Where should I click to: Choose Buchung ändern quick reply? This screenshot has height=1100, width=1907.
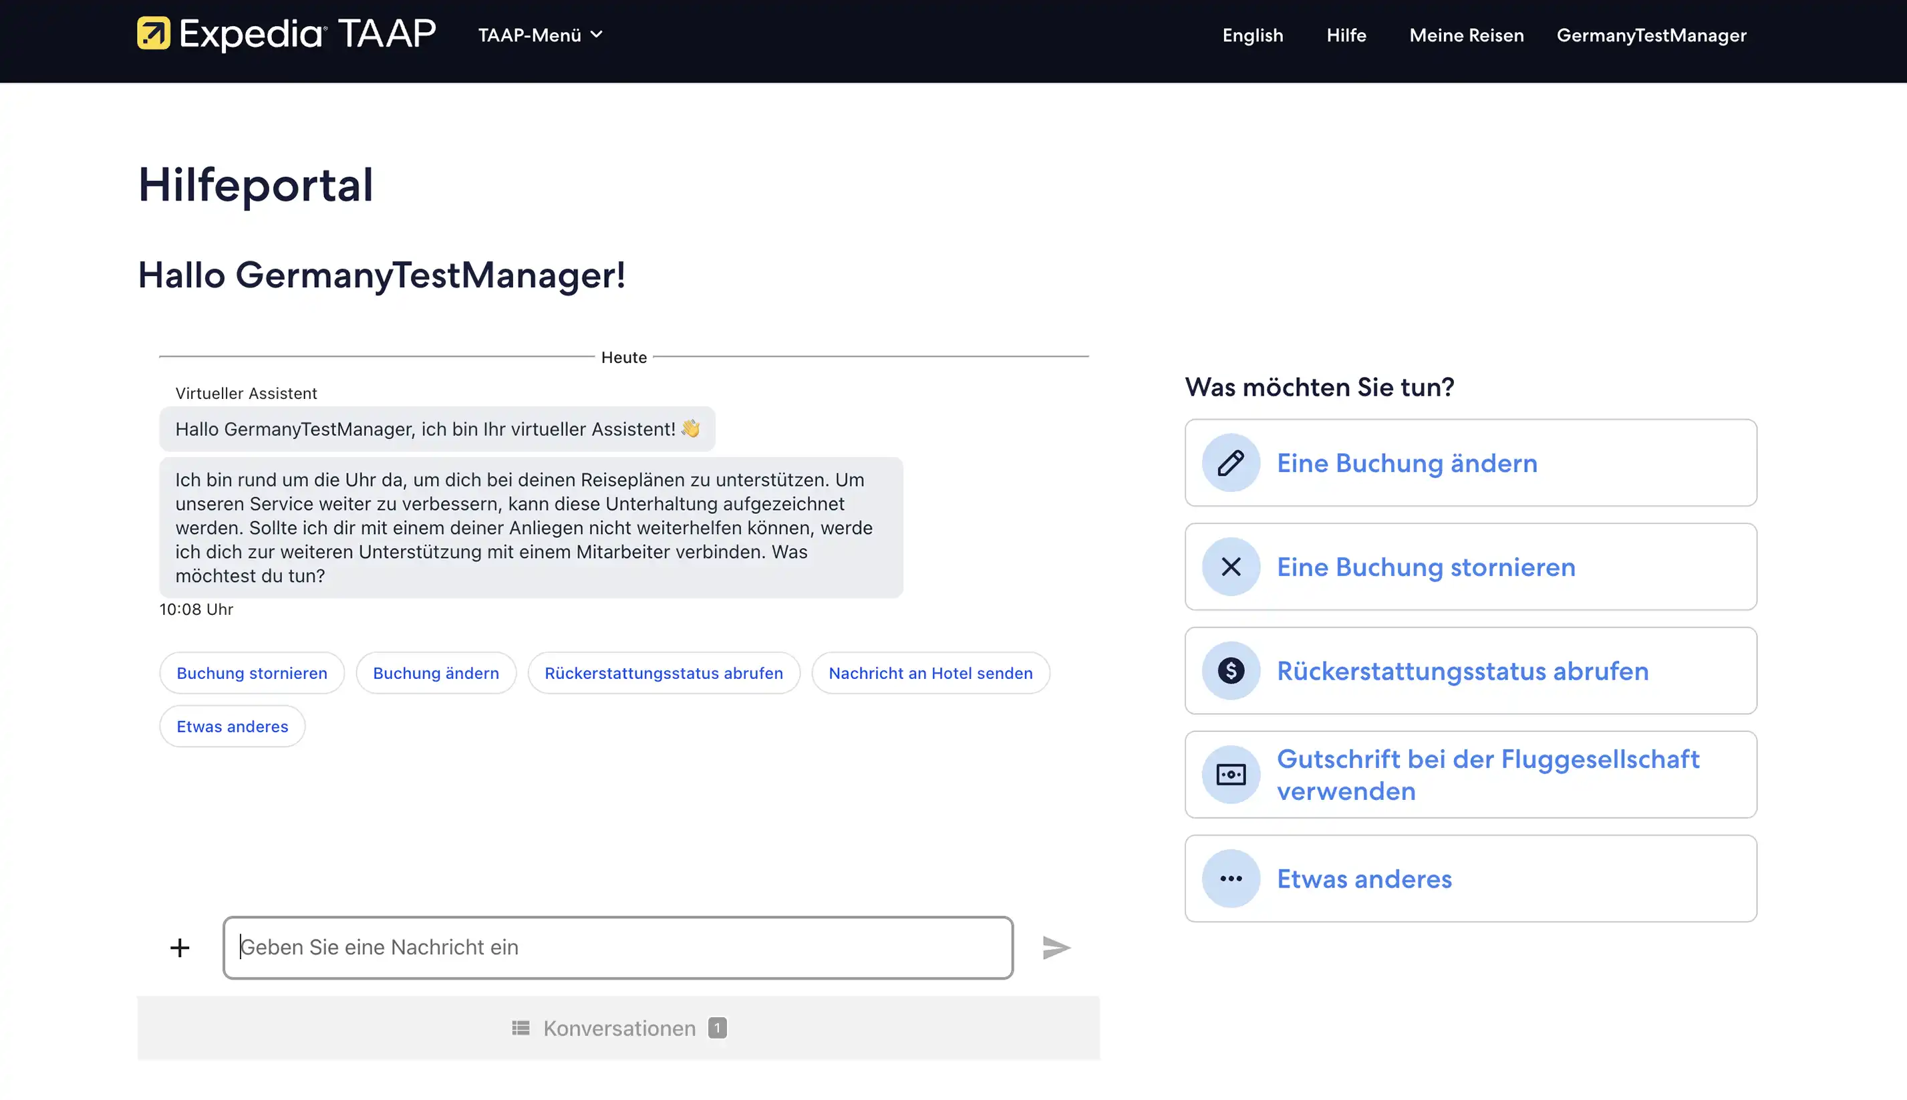(x=436, y=673)
